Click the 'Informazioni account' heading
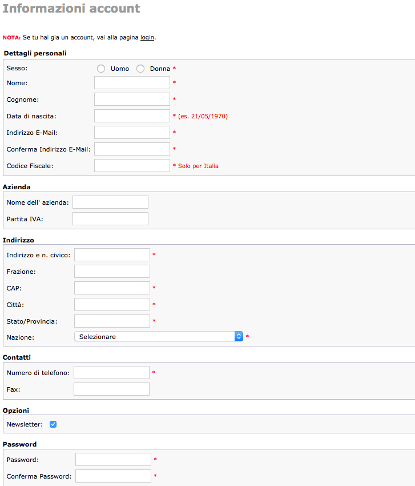The height and width of the screenshot is (486, 415). click(x=71, y=9)
